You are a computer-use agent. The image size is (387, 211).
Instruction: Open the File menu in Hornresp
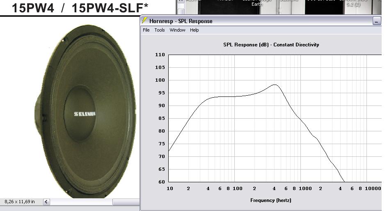click(x=146, y=30)
